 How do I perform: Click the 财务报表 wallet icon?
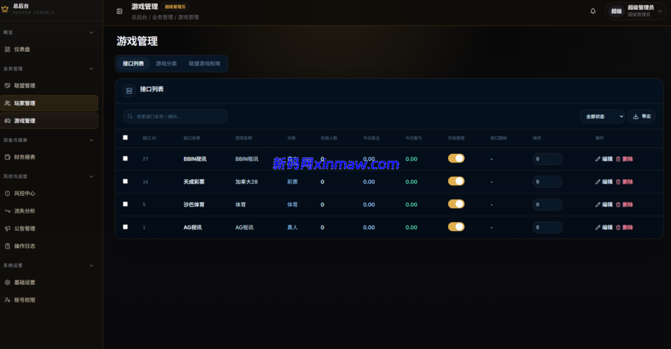click(7, 157)
